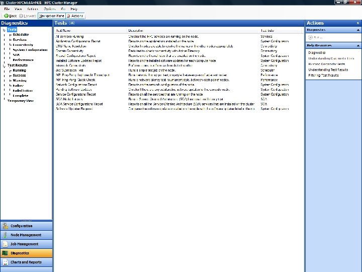Sort by the Test Name column header
Image resolution: width=362 pixels, height=272 pixels.
(x=90, y=31)
